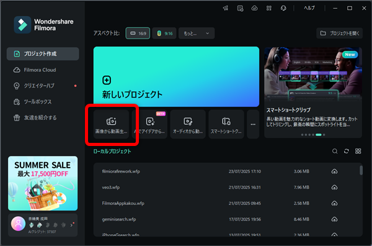
Task: Open FilmoraAppkakou.wfp project
Action: (123, 203)
